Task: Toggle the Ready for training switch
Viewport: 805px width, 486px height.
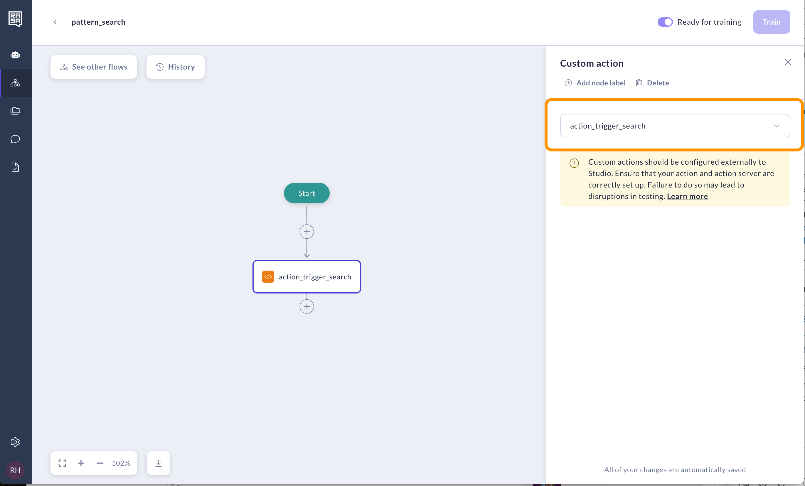Action: [665, 22]
